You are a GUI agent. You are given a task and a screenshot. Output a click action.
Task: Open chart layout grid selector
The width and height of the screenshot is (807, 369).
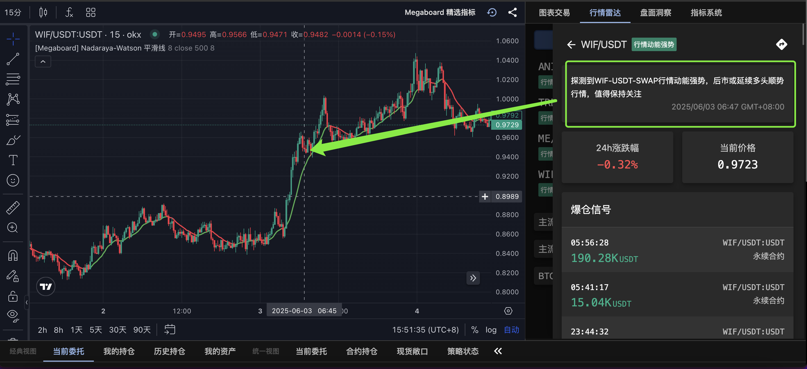tap(90, 13)
